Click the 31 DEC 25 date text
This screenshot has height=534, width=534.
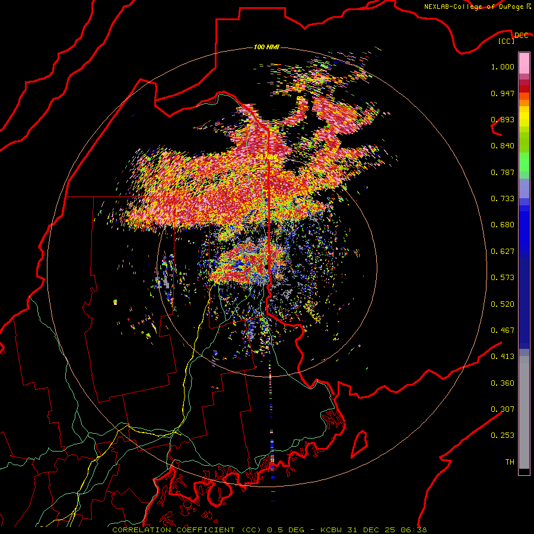[371, 530]
